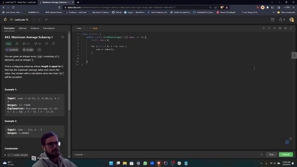Open the browser hamburger menu
The width and height of the screenshot is (297, 167).
coord(294,7)
